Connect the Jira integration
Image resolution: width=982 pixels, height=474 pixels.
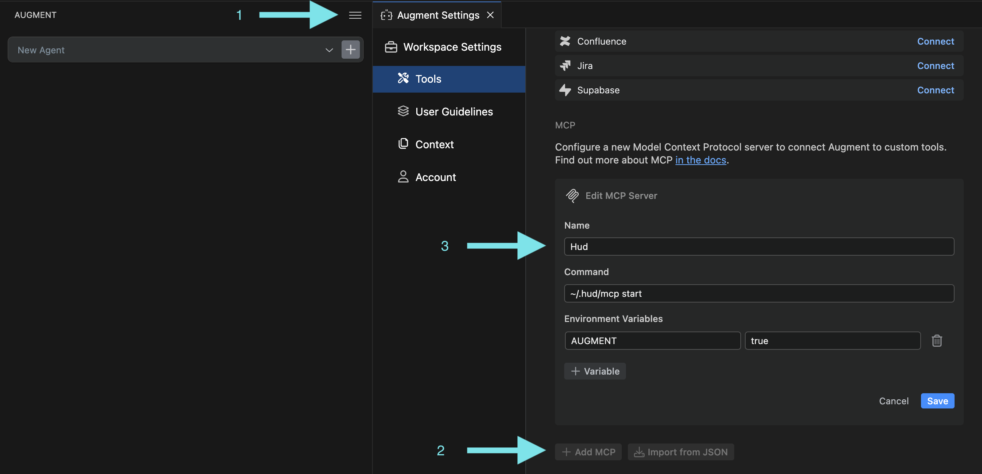coord(935,66)
